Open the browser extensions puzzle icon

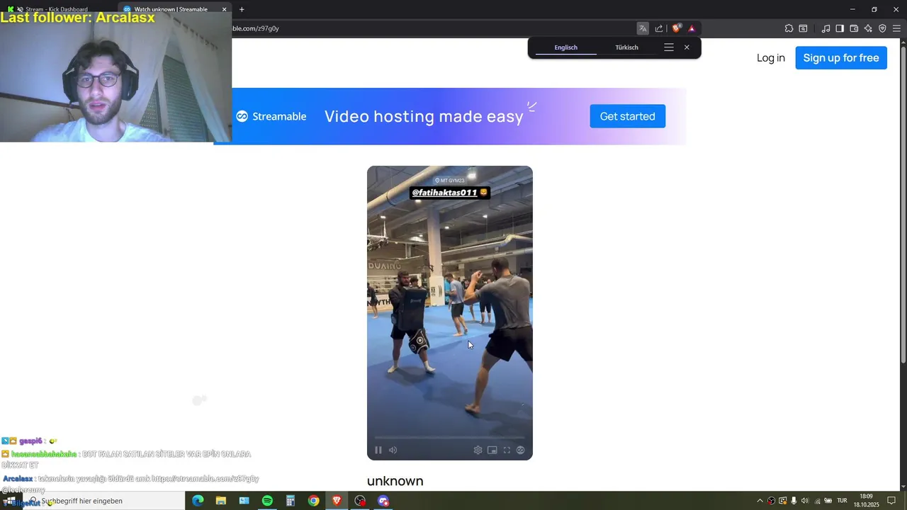(789, 28)
